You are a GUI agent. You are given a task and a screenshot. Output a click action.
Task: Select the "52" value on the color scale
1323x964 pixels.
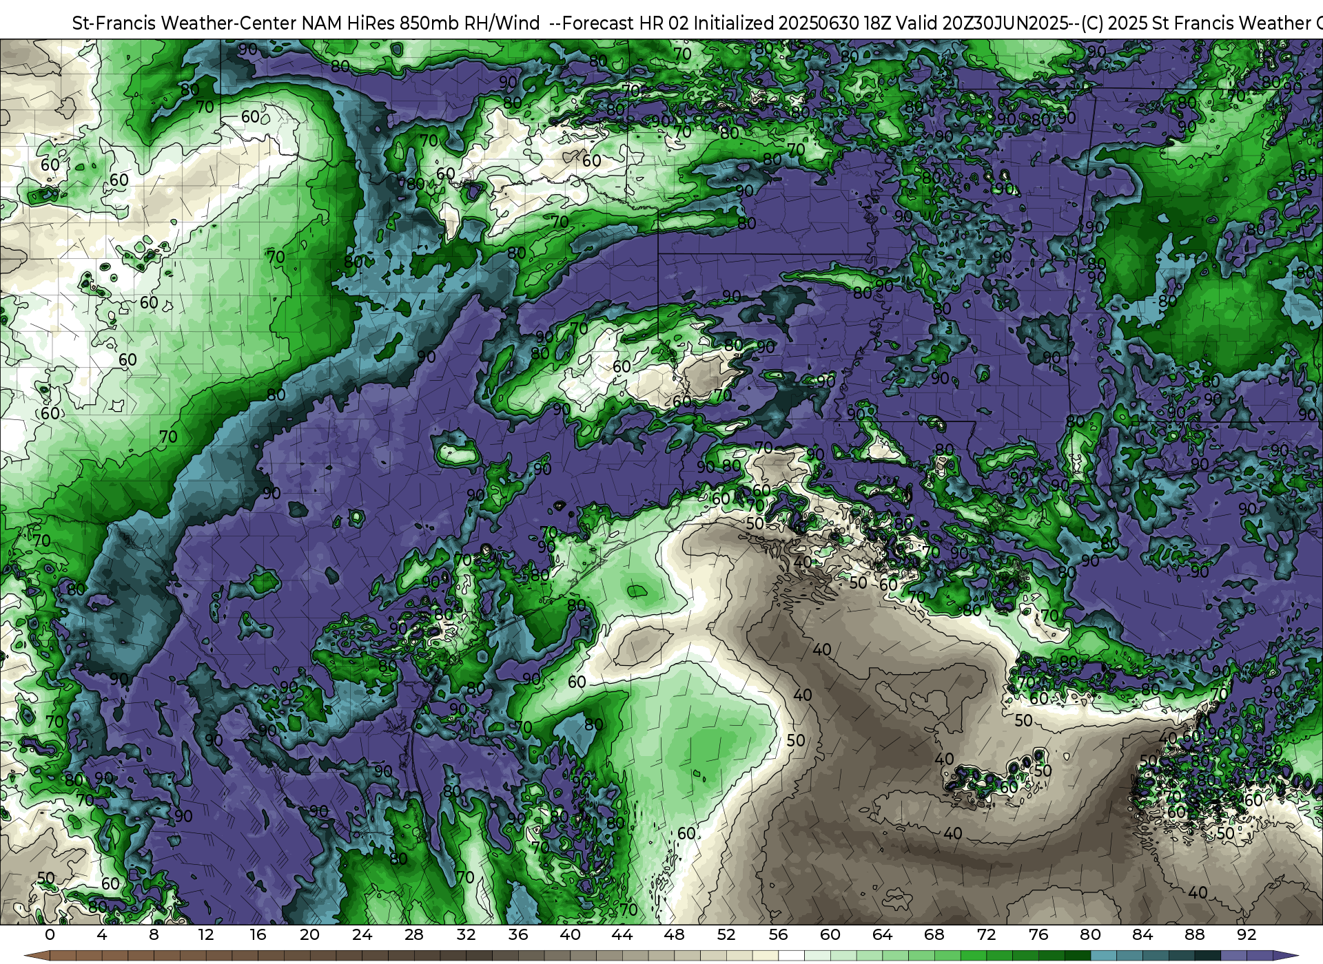(x=726, y=935)
